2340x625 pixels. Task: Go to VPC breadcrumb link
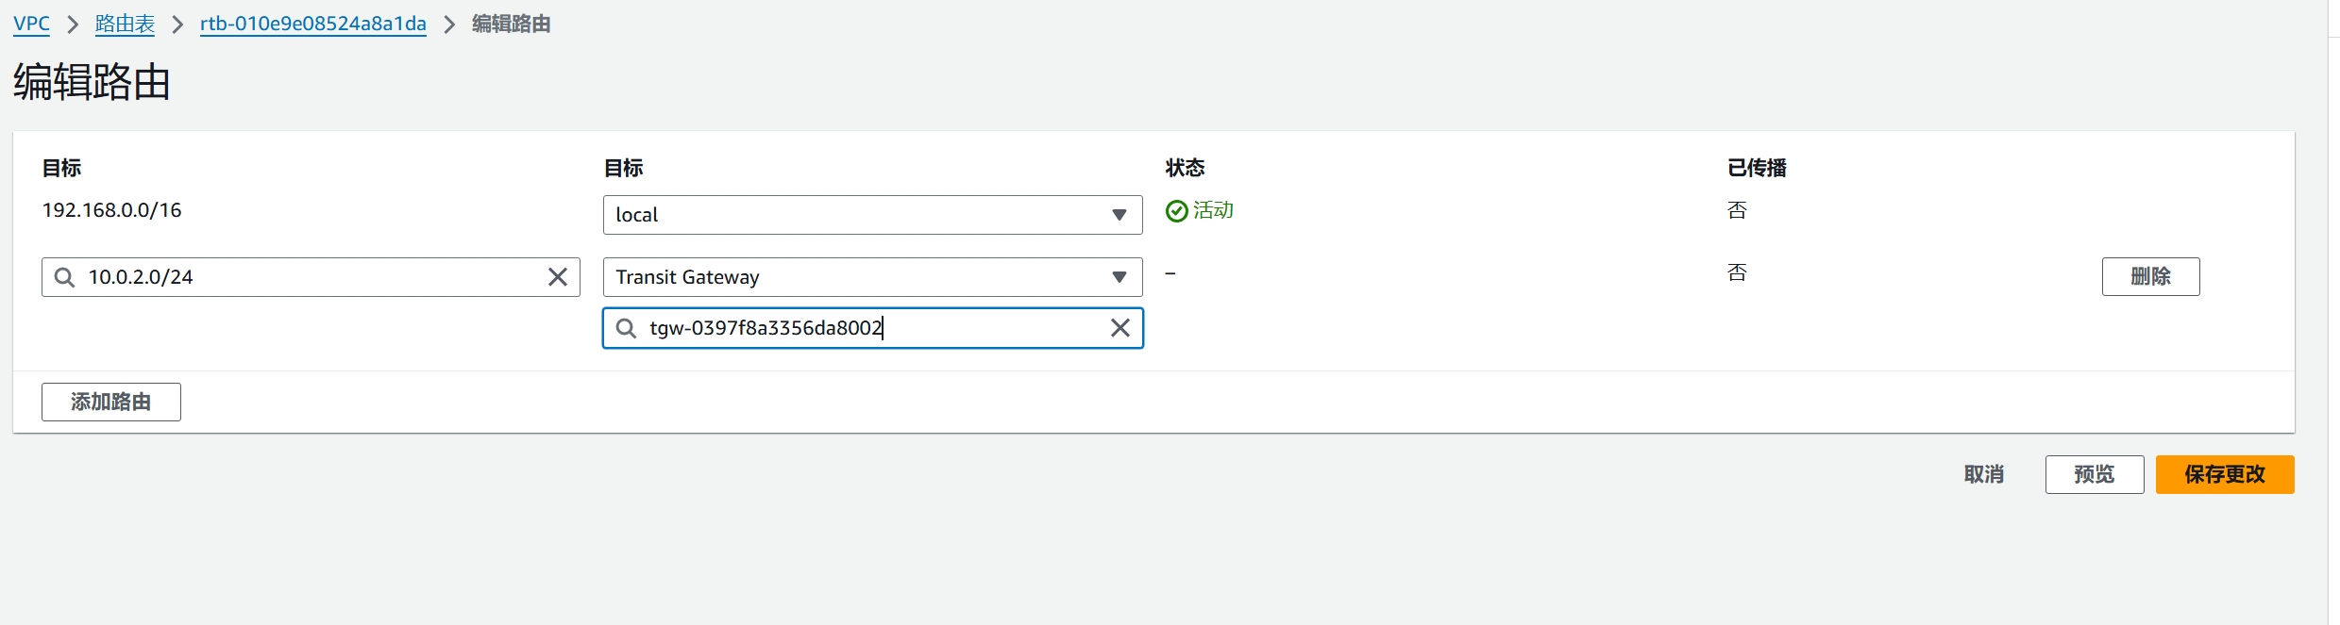point(31,24)
